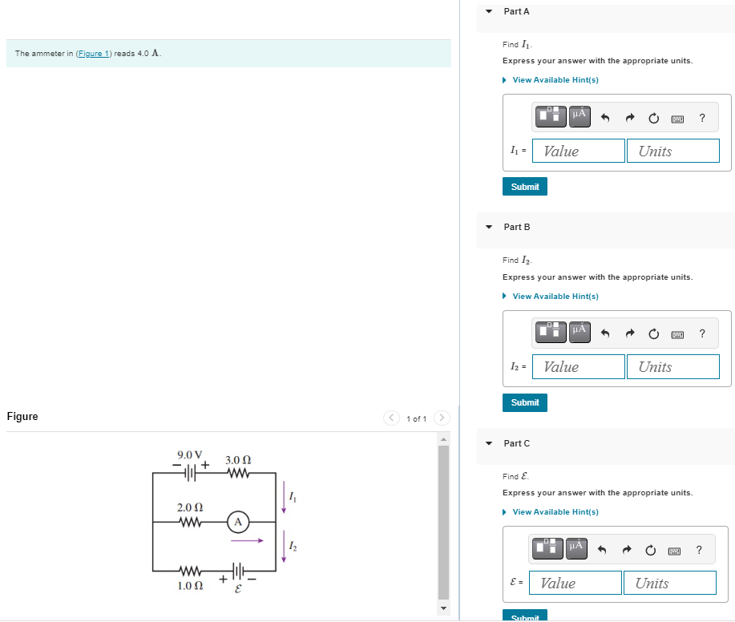Image resolution: width=735 pixels, height=622 pixels.
Task: Open the equation templates icon in Part C
Action: coord(547,549)
